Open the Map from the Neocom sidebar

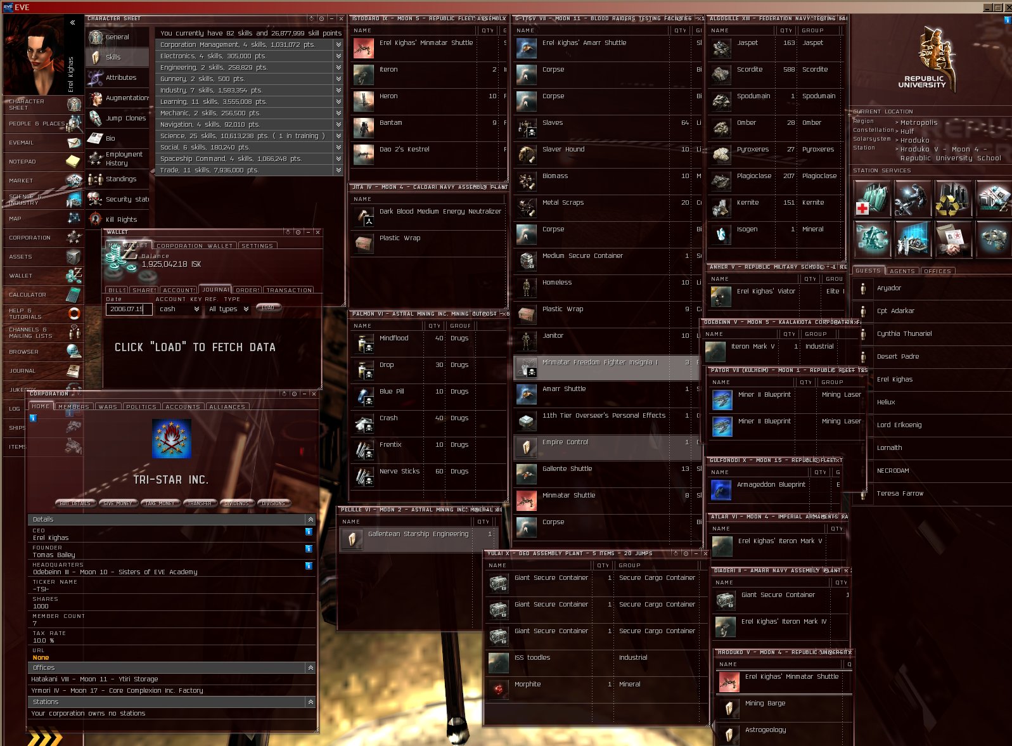43,219
